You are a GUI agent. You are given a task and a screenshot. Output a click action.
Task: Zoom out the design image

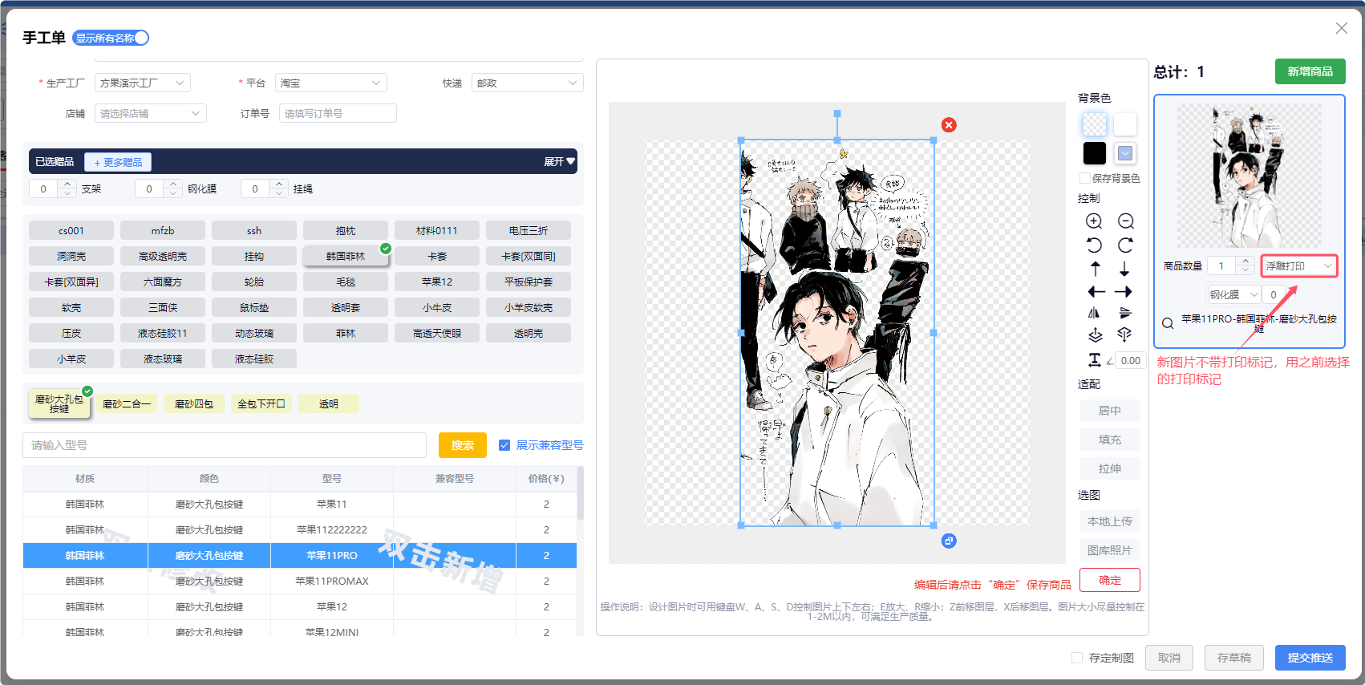(x=1126, y=221)
